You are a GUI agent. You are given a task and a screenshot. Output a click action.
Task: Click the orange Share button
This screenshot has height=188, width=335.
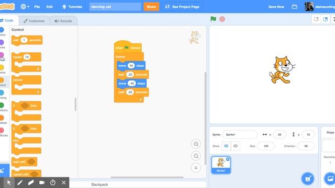151,7
